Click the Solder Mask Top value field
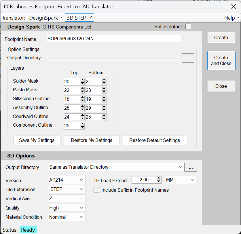The height and width of the screenshot is (234, 241). (72, 81)
